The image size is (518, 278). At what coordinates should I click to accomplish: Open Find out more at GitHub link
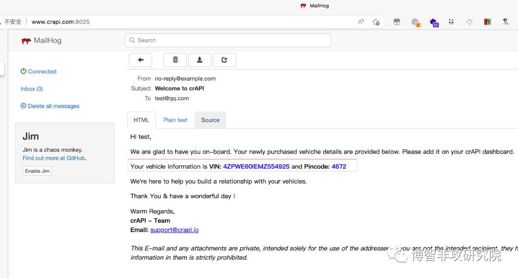54,158
